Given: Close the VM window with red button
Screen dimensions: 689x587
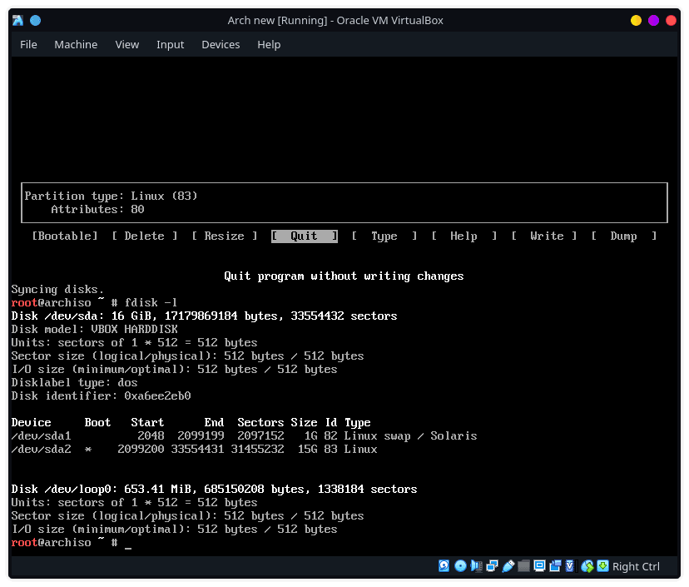Looking at the screenshot, I should tap(671, 20).
